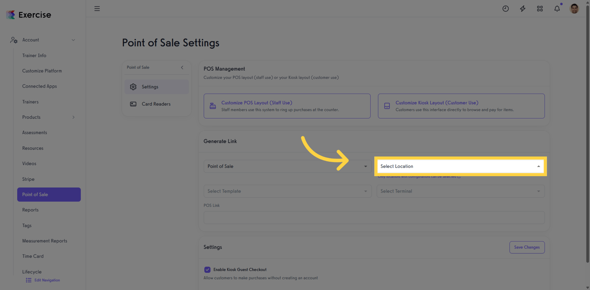
Task: Open the Select Template dropdown
Action: [287, 191]
